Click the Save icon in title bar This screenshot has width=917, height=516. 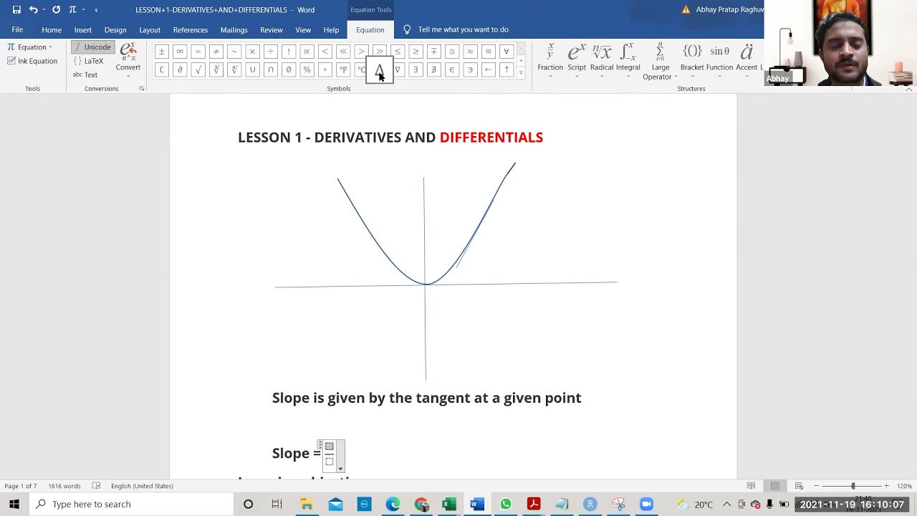point(16,10)
